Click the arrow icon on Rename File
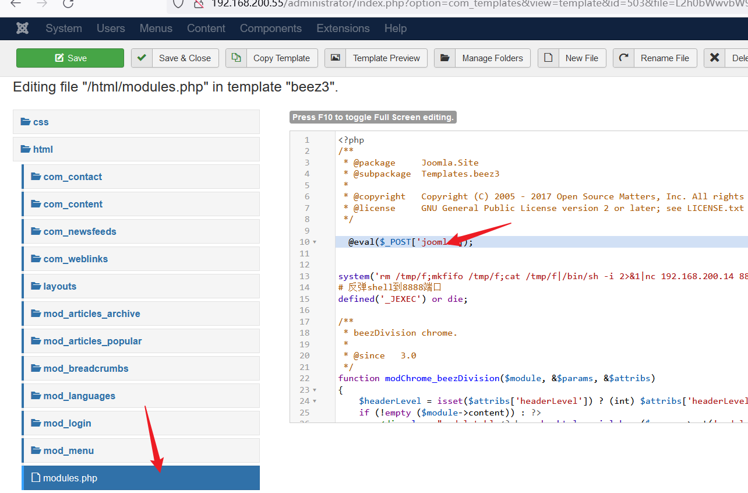Viewport: 748px width, 493px height. pyautogui.click(x=623, y=58)
